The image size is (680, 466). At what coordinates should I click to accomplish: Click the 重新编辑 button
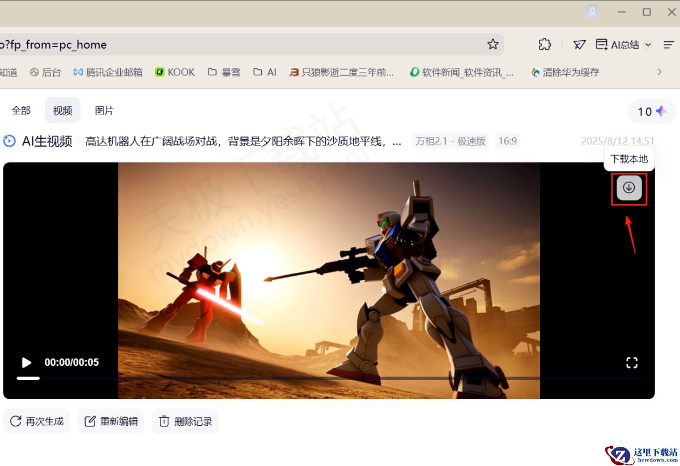click(111, 421)
